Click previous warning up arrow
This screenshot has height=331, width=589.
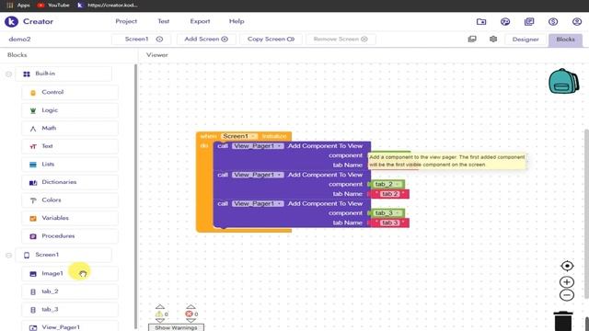159,306
